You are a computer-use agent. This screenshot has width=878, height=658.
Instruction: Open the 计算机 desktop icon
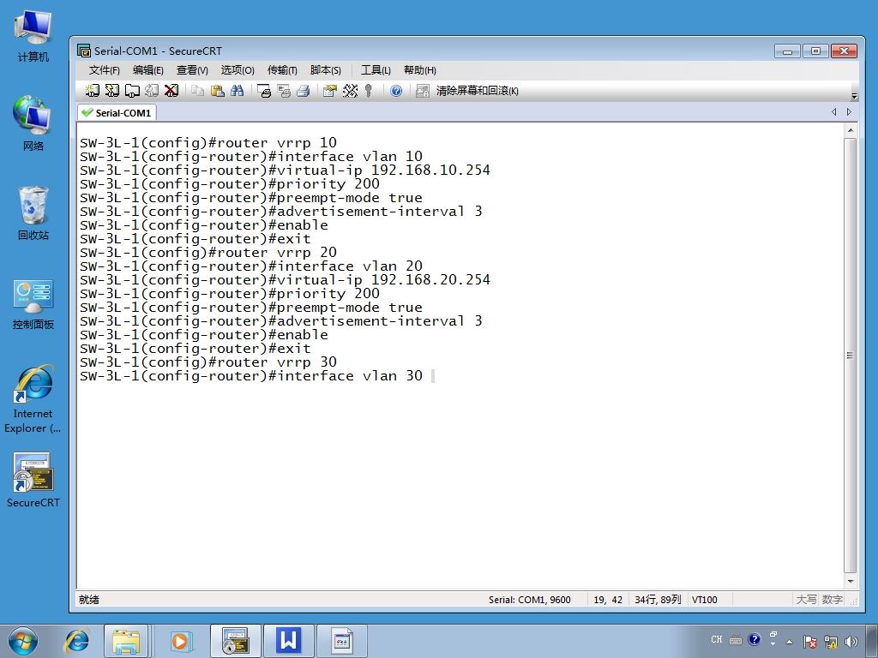coord(33,36)
